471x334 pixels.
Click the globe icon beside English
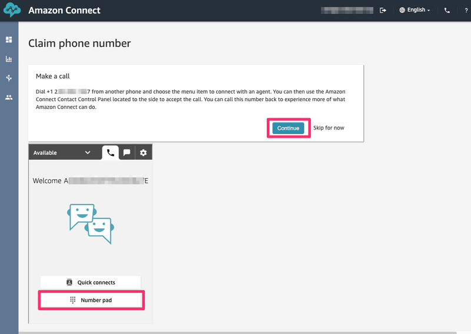pyautogui.click(x=402, y=10)
